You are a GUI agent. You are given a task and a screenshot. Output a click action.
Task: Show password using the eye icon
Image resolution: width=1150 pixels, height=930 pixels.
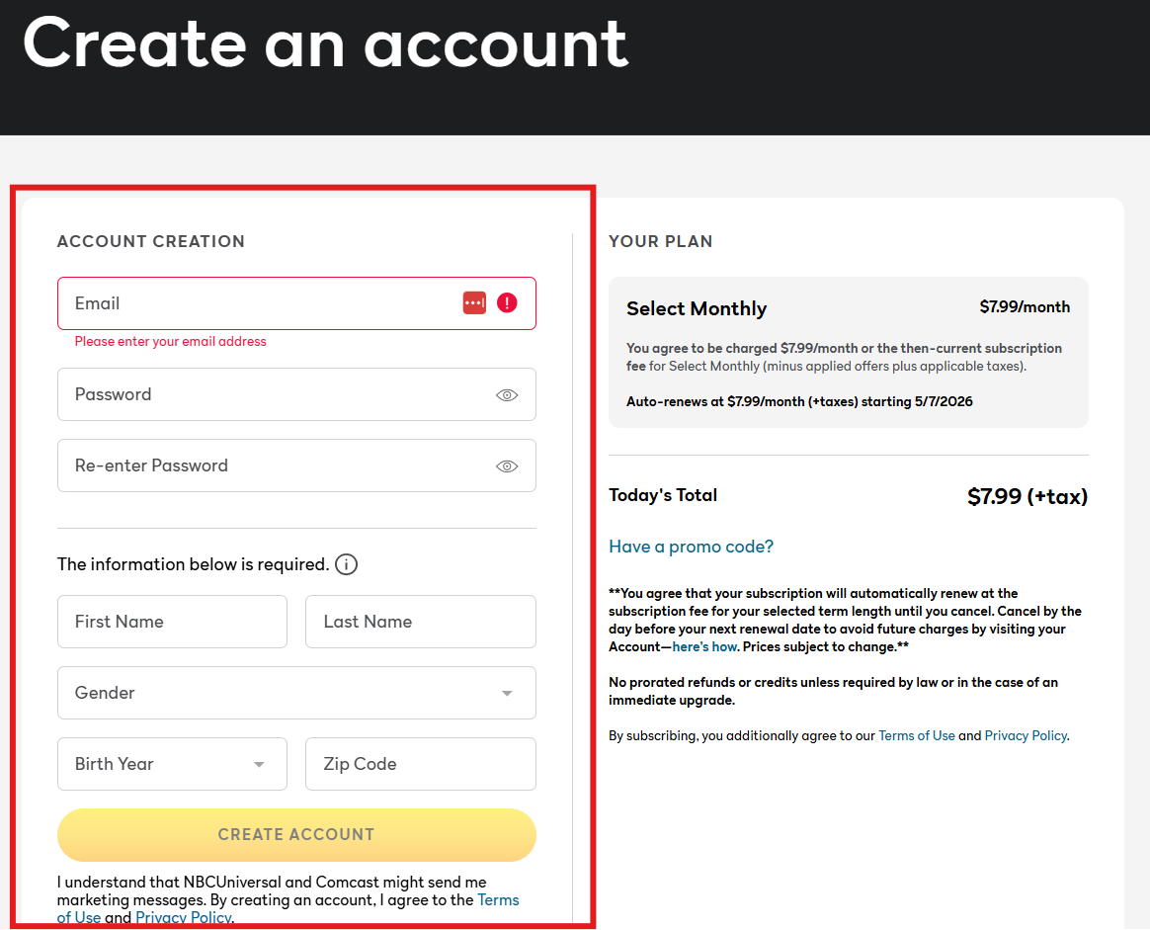507,395
